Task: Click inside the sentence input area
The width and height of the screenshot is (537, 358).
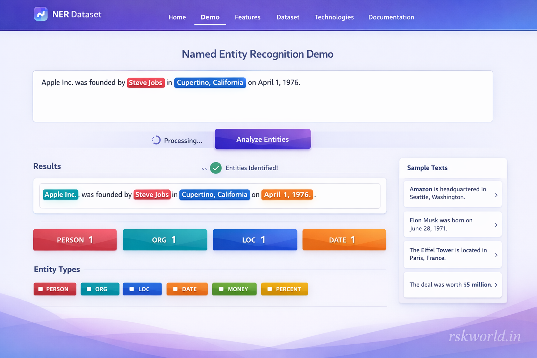Action: pos(263,101)
